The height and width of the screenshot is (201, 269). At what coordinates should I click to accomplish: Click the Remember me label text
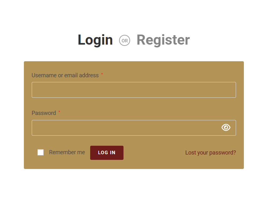67,152
